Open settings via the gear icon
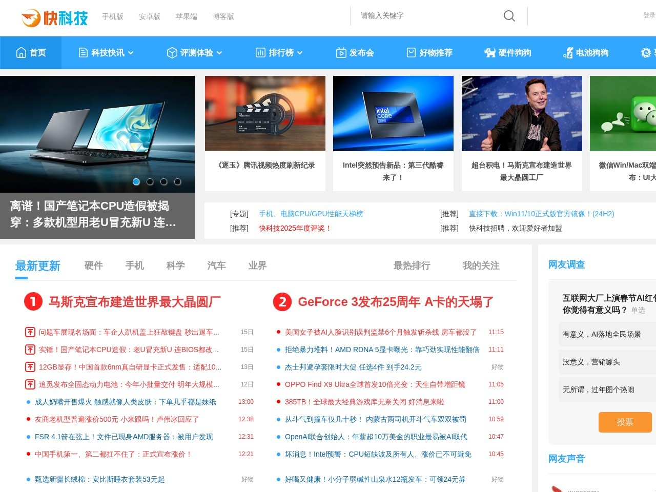Screen dimensions: 656x492 point(646,52)
